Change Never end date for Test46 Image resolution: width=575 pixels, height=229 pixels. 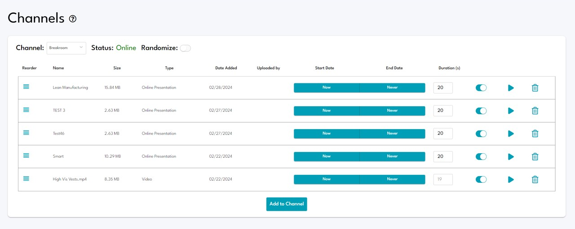coord(392,134)
